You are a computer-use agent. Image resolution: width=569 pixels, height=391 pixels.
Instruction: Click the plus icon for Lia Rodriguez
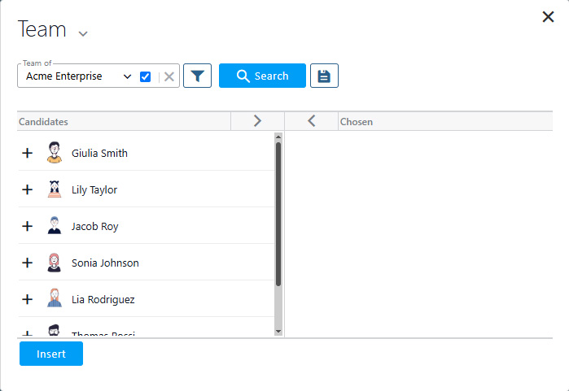(27, 299)
